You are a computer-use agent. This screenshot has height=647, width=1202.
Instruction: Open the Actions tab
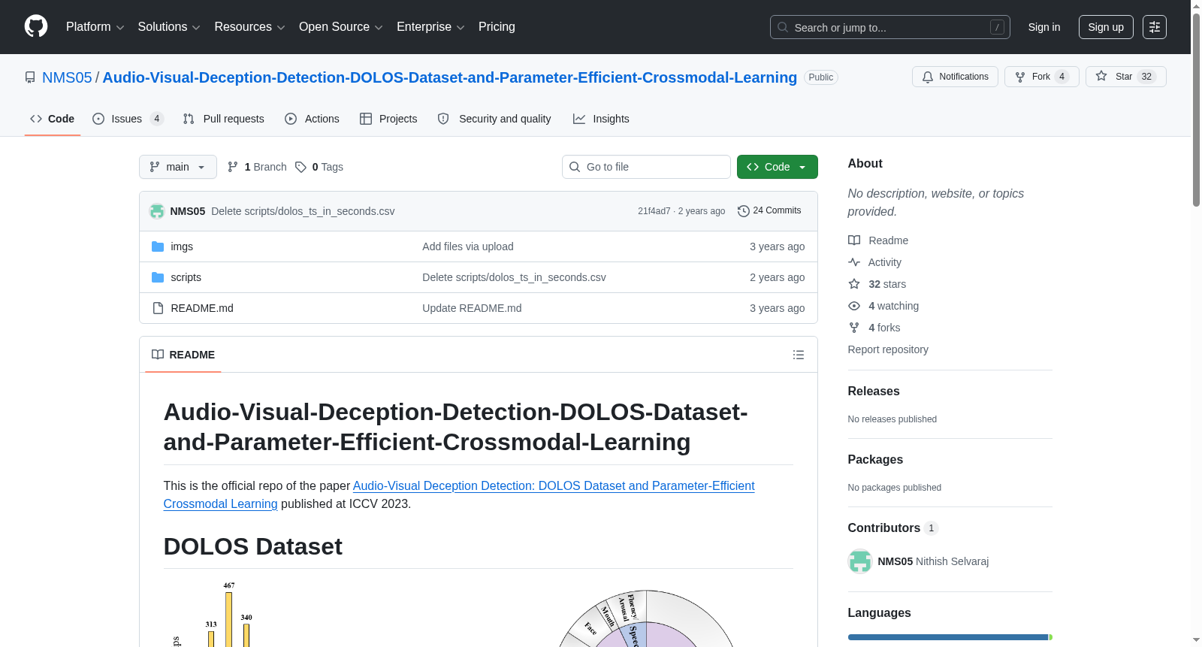(x=313, y=119)
